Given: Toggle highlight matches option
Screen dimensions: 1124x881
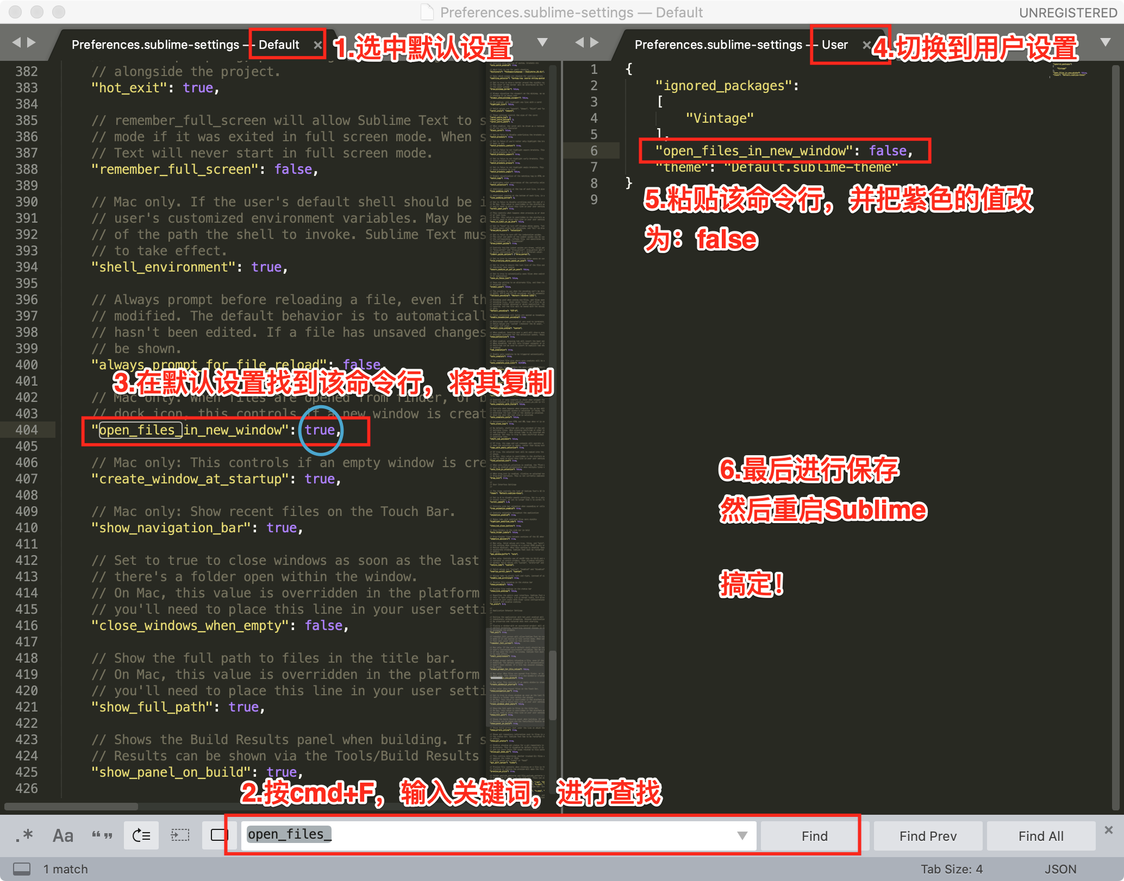Looking at the screenshot, I should tap(219, 835).
